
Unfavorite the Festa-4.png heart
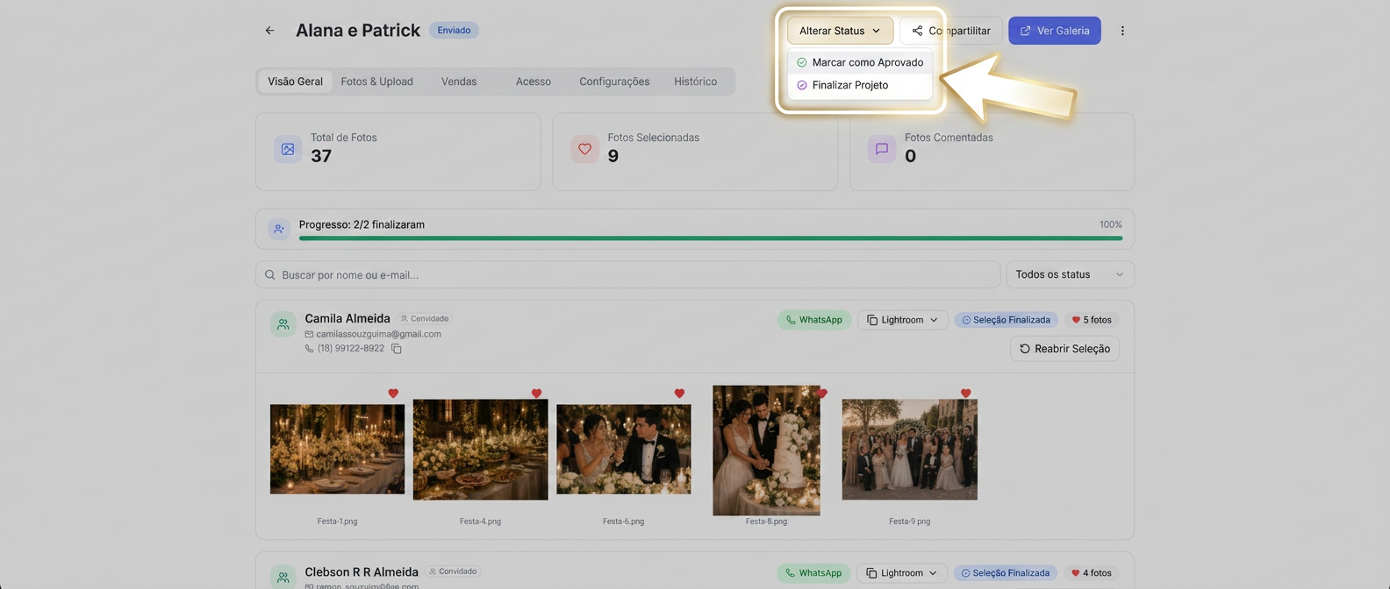coord(536,394)
